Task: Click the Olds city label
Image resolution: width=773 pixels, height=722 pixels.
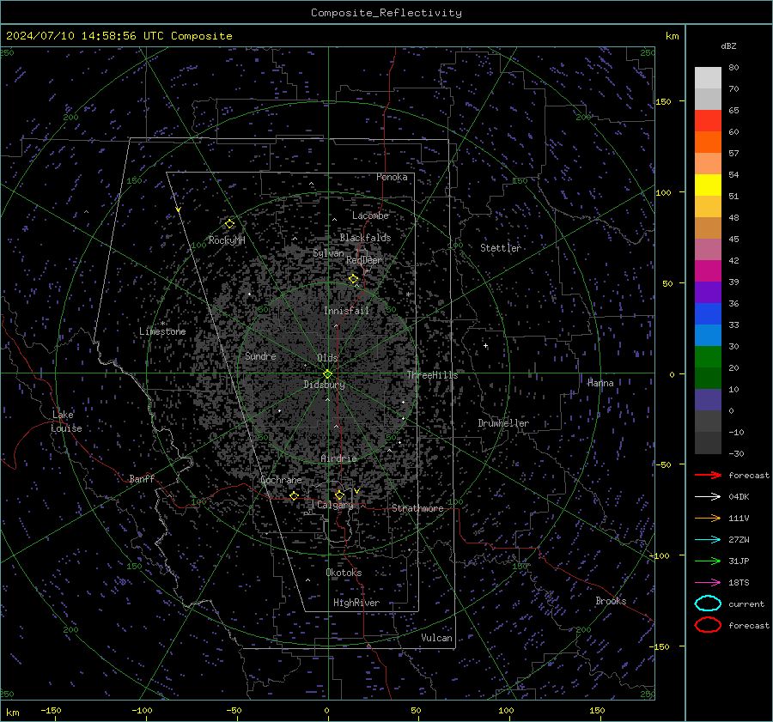Action: [x=327, y=358]
